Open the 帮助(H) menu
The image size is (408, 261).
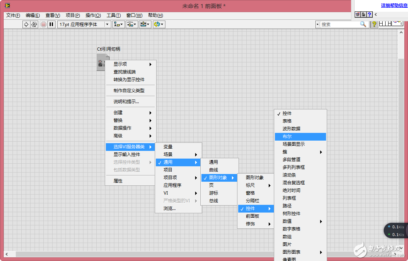155,15
